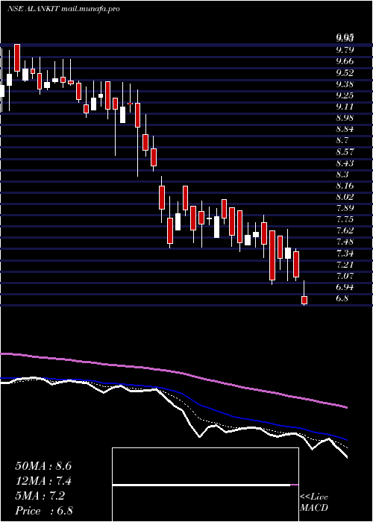
Task: Select the 8.7 price axis label
Action: 342,141
